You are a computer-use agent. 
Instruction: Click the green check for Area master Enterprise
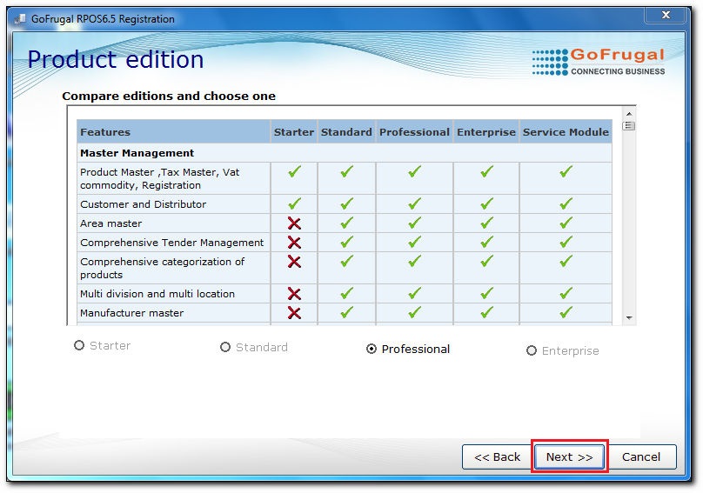pos(487,223)
